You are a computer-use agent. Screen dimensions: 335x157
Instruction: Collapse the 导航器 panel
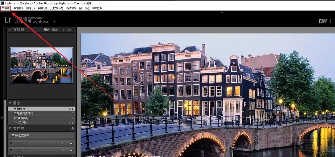coord(10,30)
